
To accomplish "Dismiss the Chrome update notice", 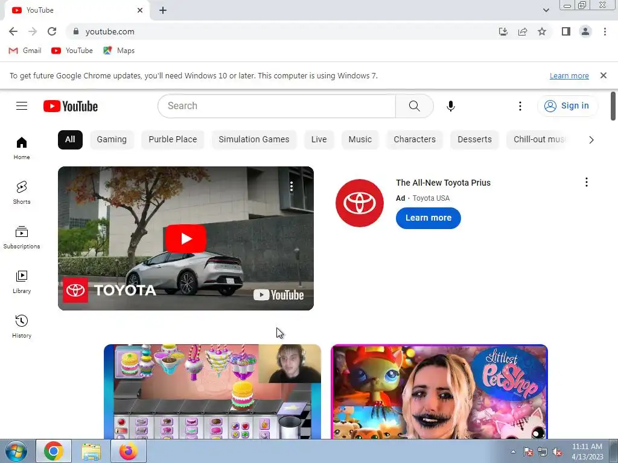I will (603, 75).
